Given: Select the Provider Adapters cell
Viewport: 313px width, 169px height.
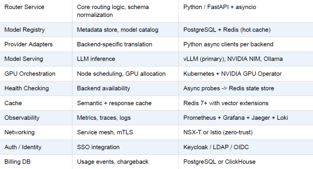Looking at the screenshot, I should (28, 44).
